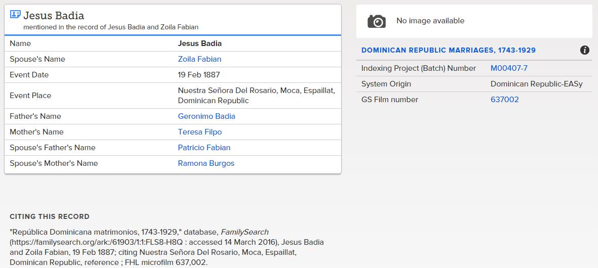Image resolution: width=598 pixels, height=268 pixels.
Task: Open father Geronimo Badia's link
Action: pyautogui.click(x=206, y=116)
